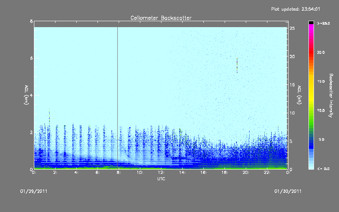Click the green colorbar section near 10.0
339x212 pixels.
[311, 111]
